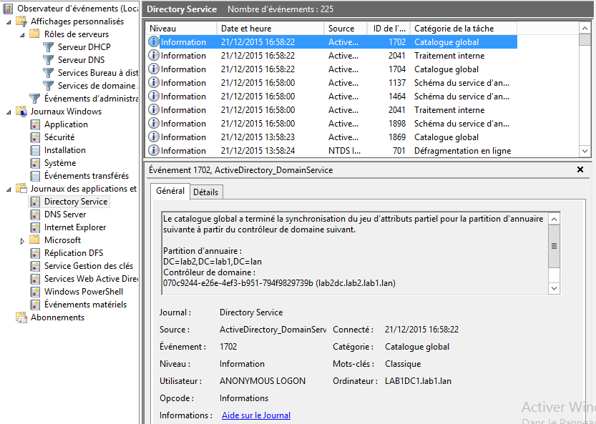Click the Rôles de serveurs folder icon
This screenshot has width=596, height=424.
click(35, 34)
